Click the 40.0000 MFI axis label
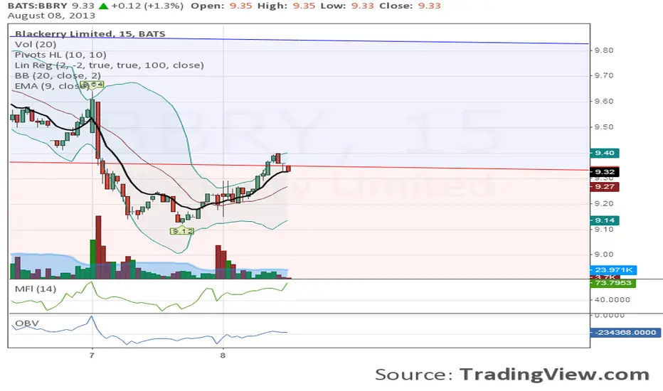The height and width of the screenshot is (391, 663). [612, 300]
